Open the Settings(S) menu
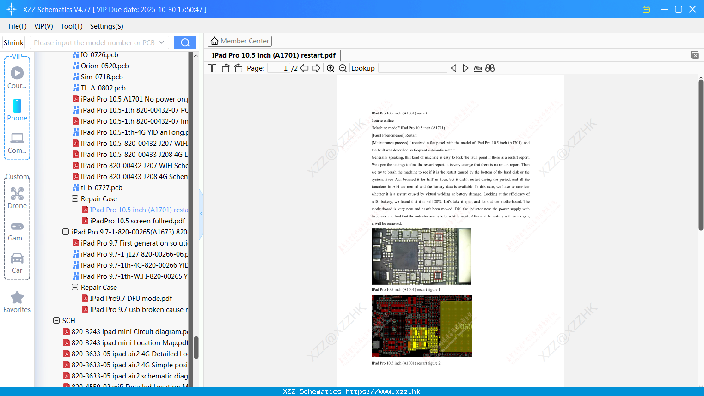This screenshot has height=396, width=704. point(107,26)
